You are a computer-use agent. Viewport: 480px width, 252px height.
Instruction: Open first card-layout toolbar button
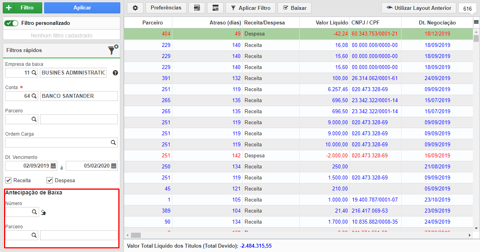pos(197,8)
